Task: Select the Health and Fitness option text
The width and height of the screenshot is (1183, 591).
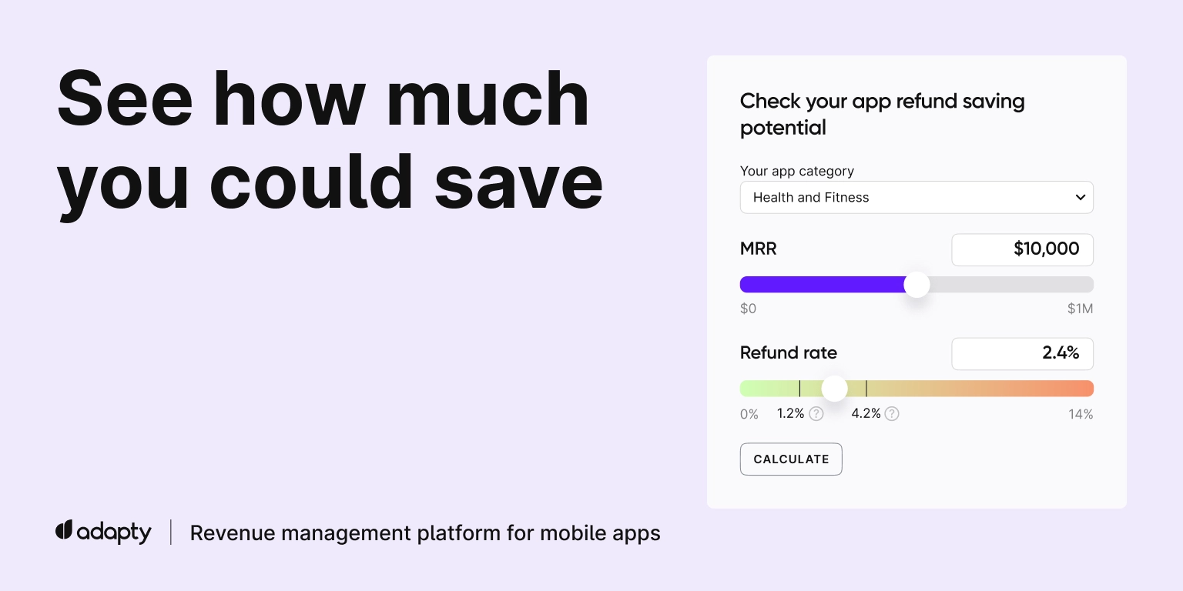Action: click(811, 197)
